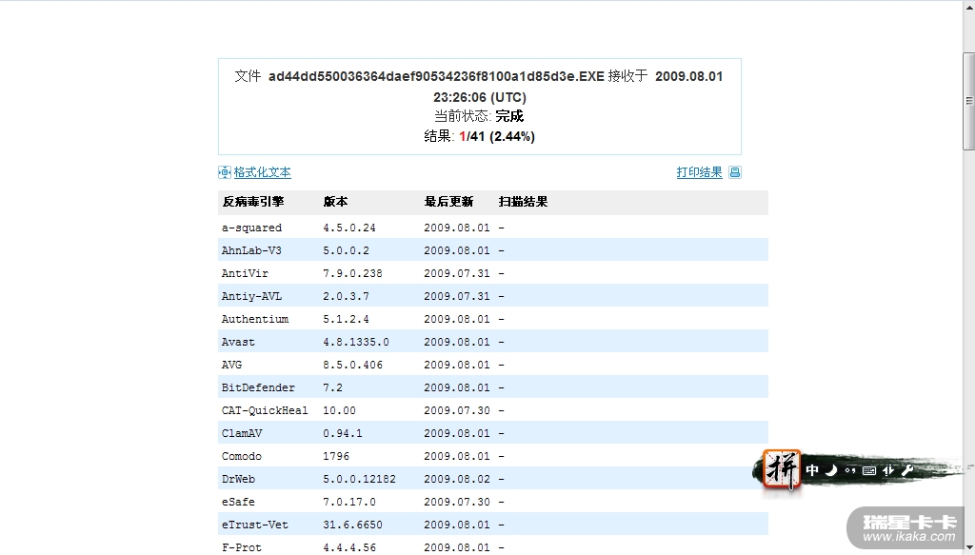Select the Authentium engine name

pyautogui.click(x=255, y=320)
